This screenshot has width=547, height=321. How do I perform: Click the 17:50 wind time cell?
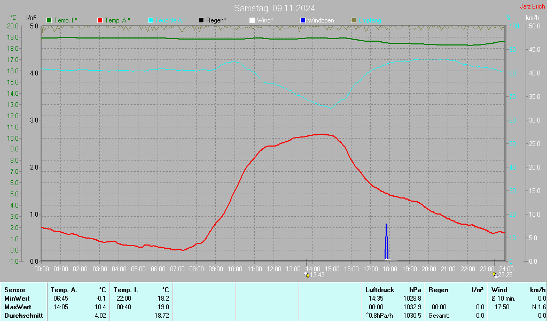[x=502, y=307]
